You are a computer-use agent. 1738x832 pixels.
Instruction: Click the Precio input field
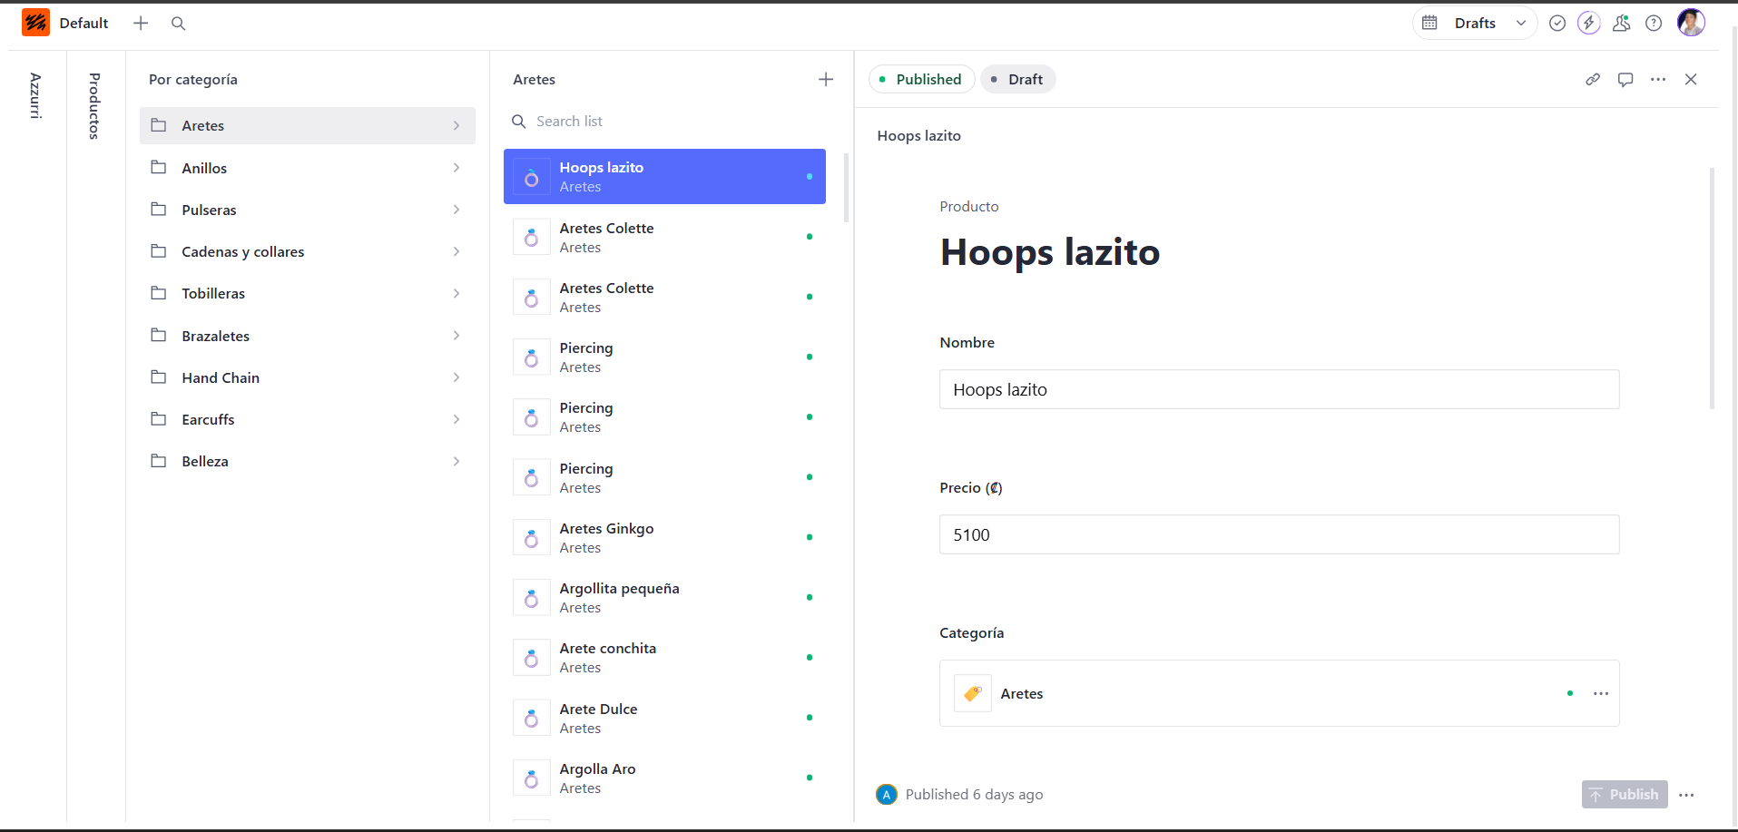1280,534
